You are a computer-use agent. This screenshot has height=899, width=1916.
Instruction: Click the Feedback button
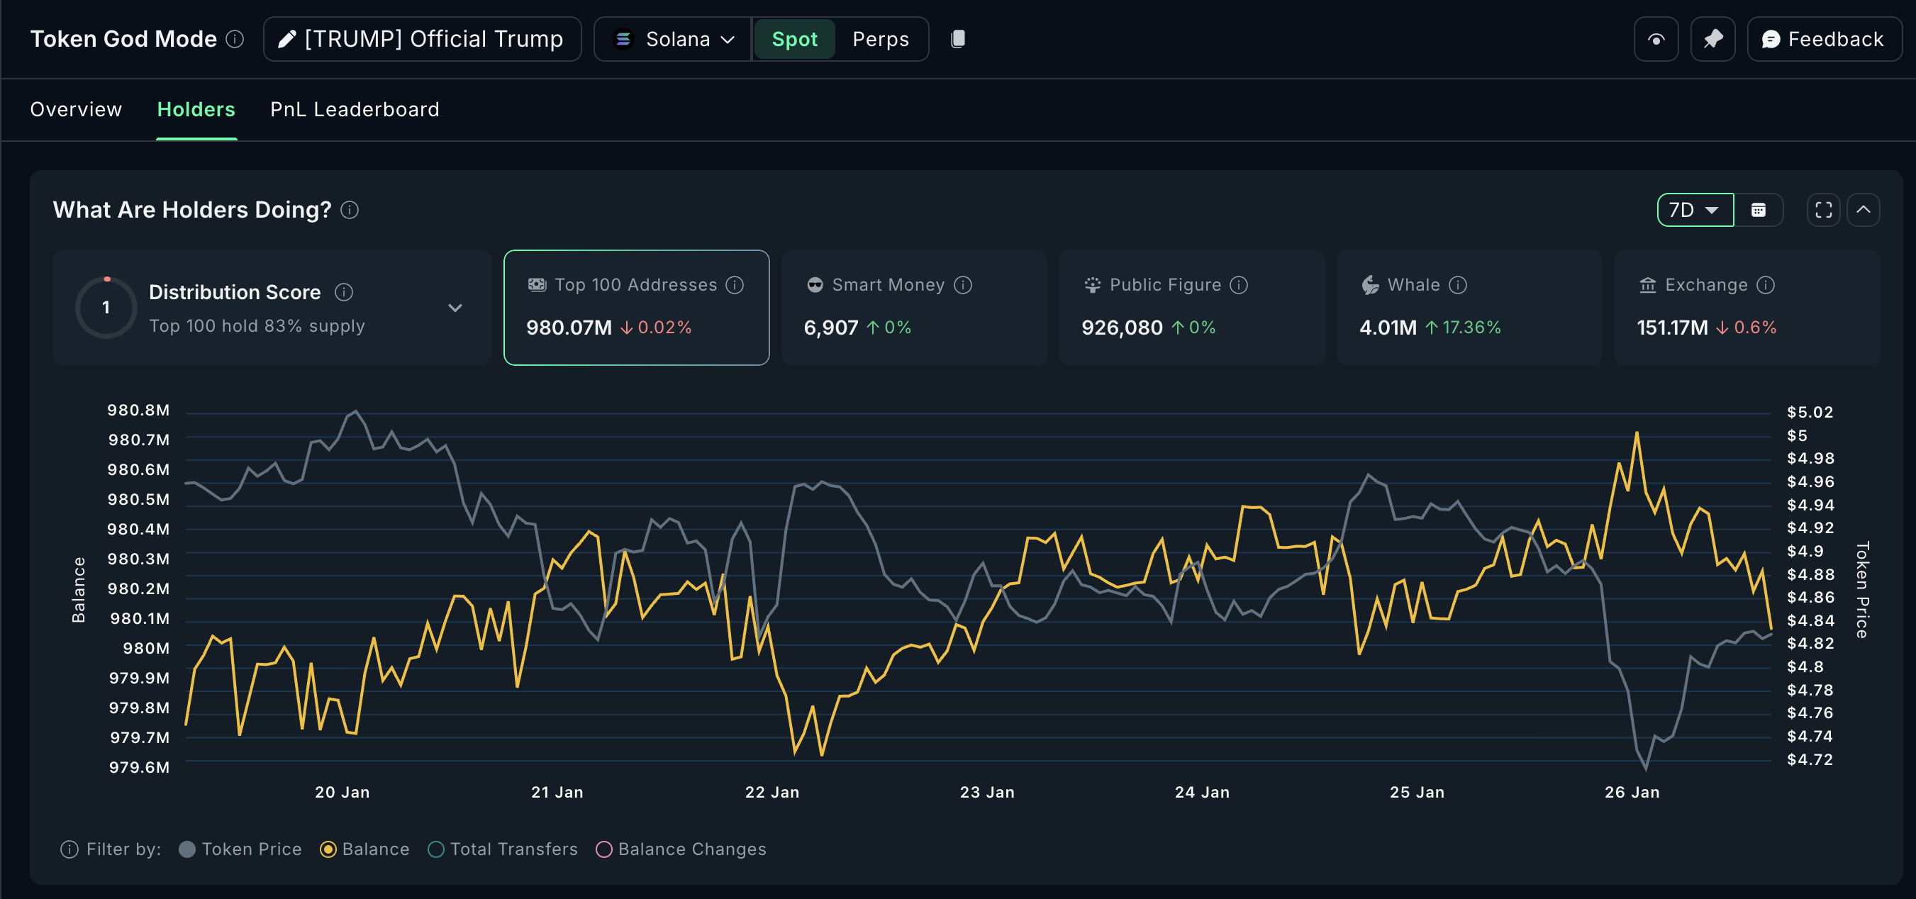click(1823, 40)
